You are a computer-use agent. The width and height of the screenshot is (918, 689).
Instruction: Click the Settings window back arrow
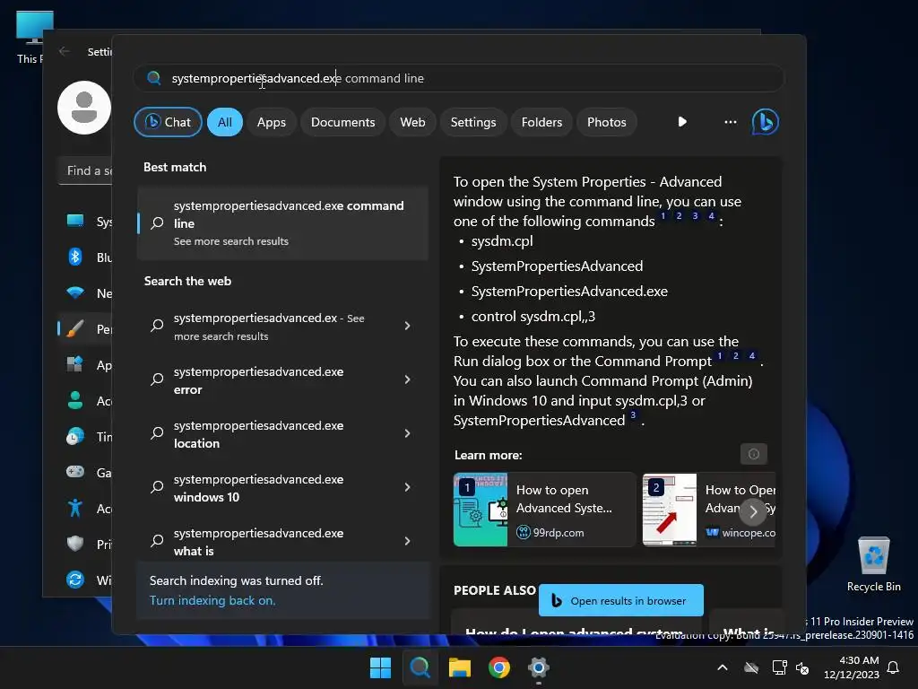65,51
